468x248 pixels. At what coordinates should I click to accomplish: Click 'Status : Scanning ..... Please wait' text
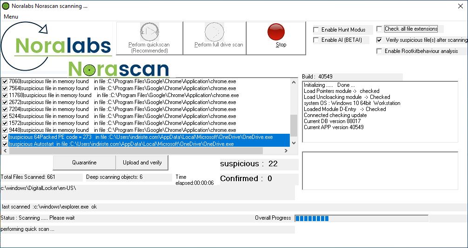pos(38,218)
